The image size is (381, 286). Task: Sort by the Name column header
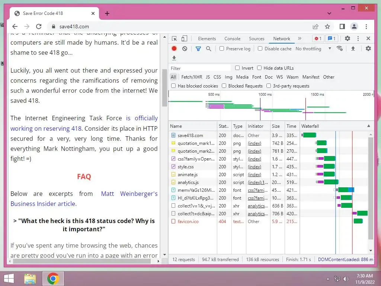[193, 126]
